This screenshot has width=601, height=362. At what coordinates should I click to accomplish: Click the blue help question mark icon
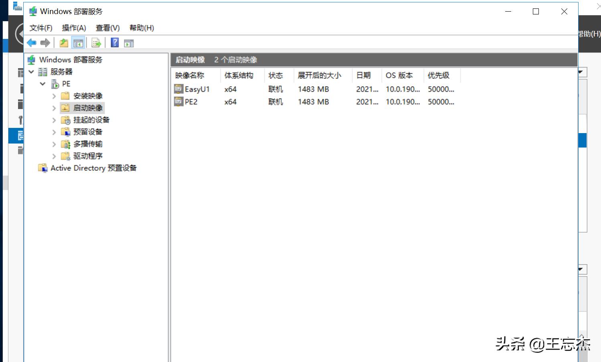click(x=115, y=43)
